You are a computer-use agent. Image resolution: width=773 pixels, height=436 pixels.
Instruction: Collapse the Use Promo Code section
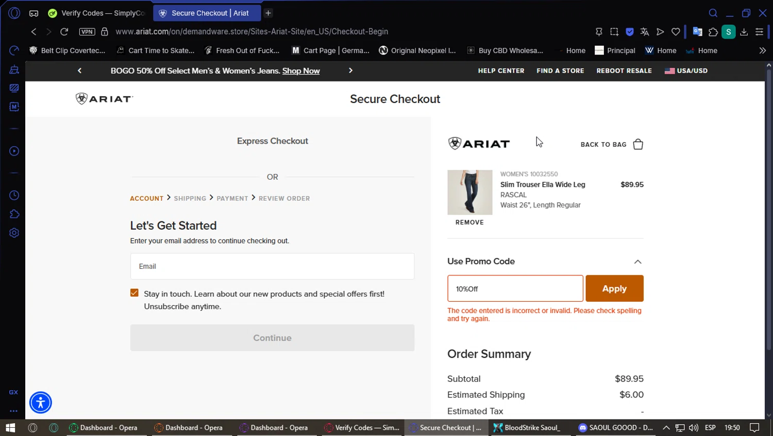tap(637, 261)
